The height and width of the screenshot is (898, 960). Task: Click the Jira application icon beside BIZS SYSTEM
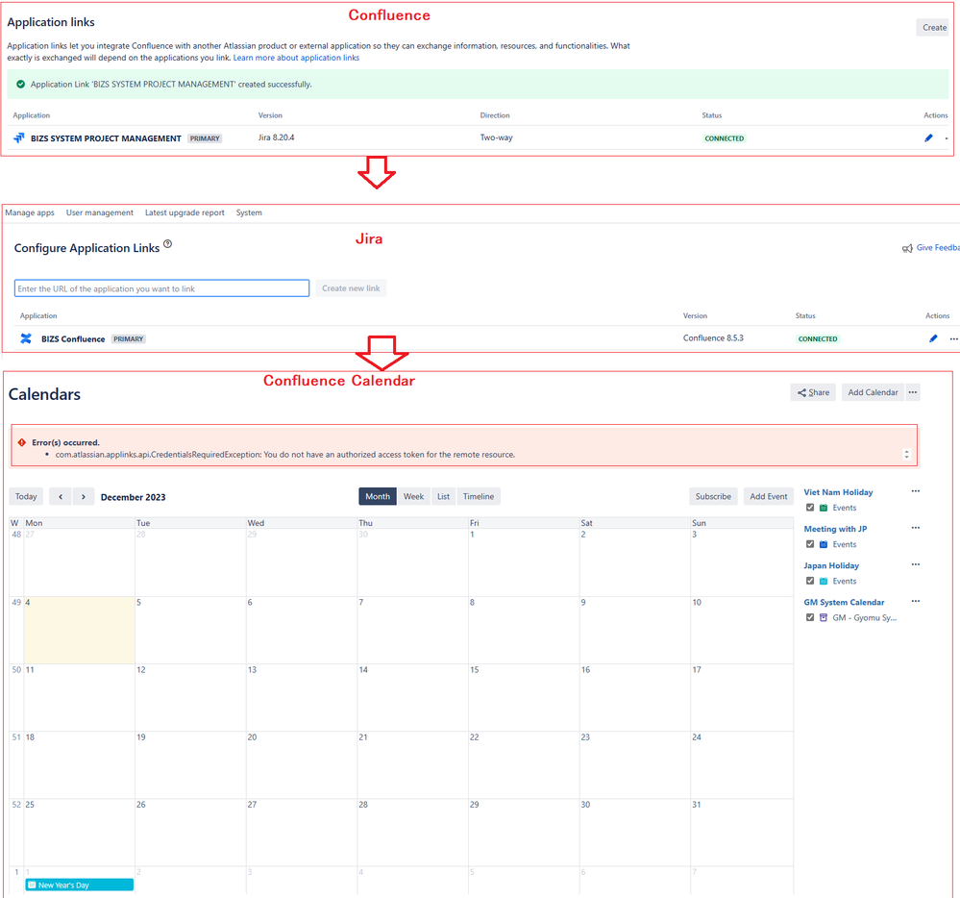click(19, 137)
